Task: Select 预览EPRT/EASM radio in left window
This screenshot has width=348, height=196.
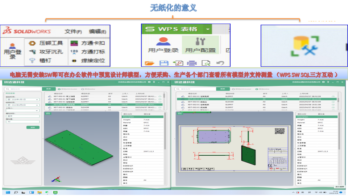Action: [59, 89]
